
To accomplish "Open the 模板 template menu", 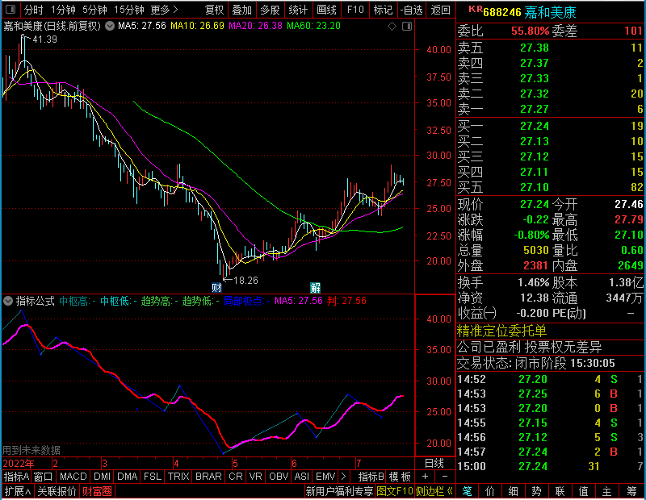I will 400,477.
